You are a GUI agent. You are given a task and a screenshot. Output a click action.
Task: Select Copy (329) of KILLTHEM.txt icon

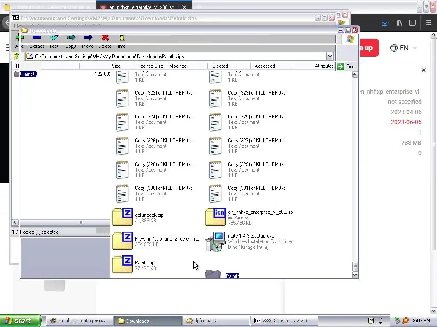point(215,170)
